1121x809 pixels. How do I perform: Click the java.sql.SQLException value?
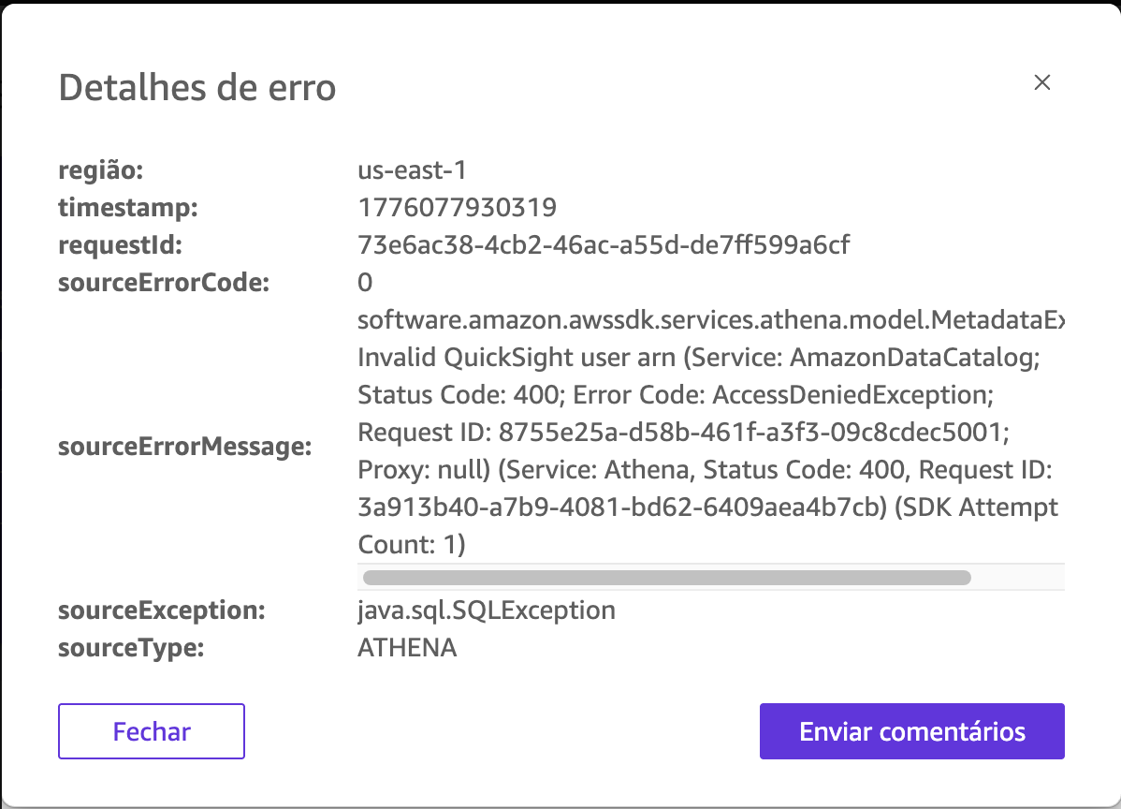[x=487, y=610]
